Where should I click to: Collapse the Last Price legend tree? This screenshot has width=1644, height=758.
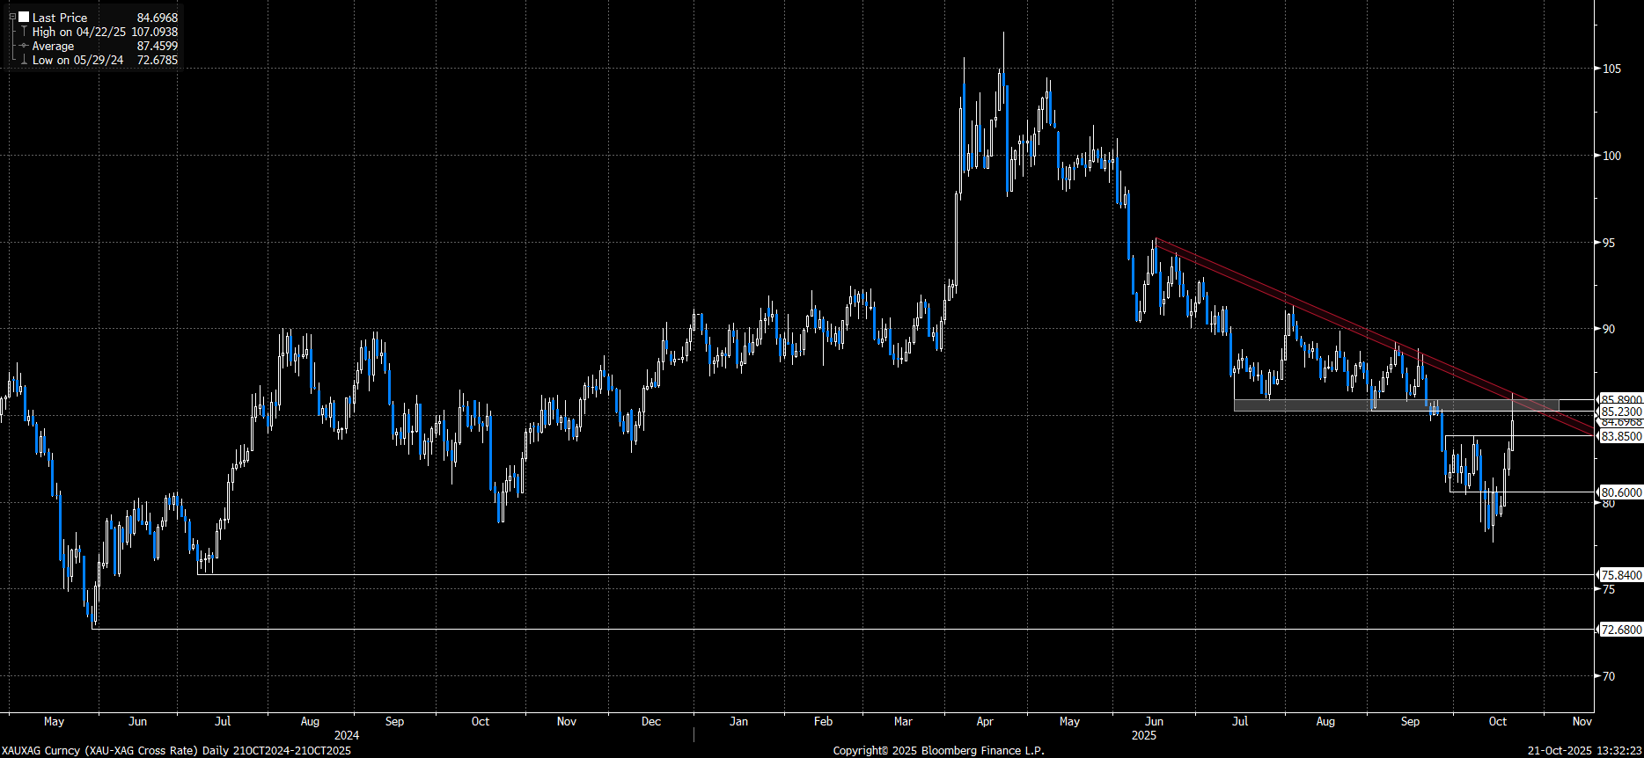pyautogui.click(x=12, y=17)
